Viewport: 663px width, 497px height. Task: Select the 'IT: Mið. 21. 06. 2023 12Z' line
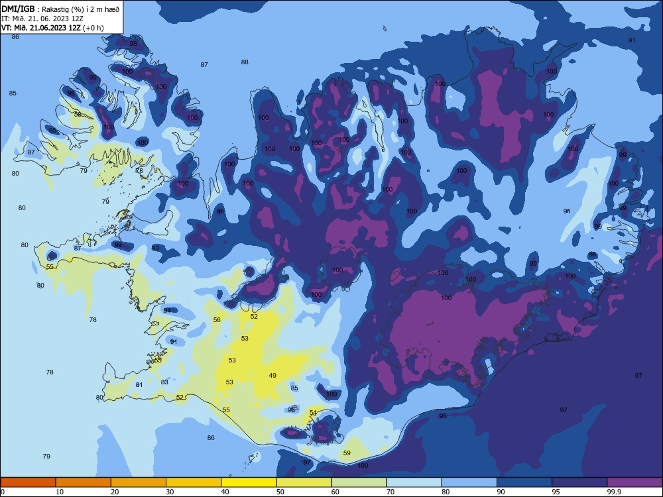[42, 19]
